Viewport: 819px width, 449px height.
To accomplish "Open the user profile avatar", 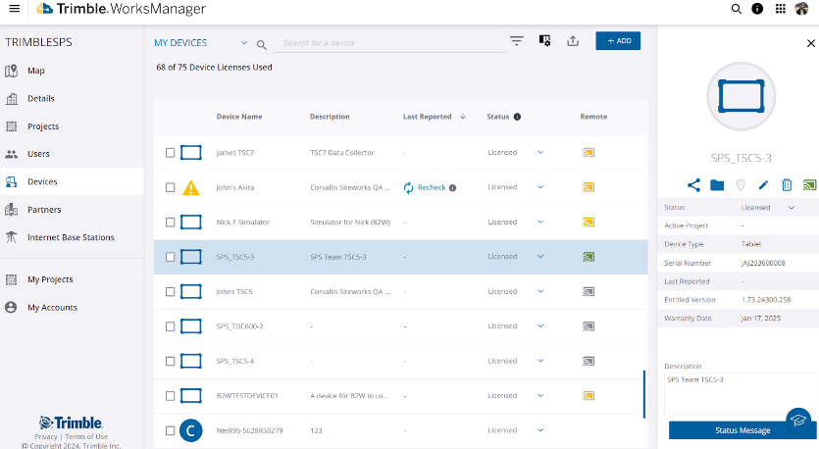I will 801,9.
